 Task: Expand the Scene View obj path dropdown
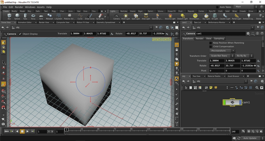[x=151, y=27]
